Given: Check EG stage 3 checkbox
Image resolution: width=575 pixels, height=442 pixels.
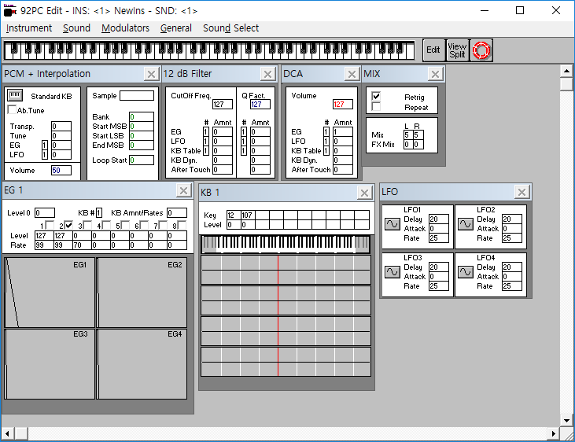Looking at the screenshot, I should 87,224.
